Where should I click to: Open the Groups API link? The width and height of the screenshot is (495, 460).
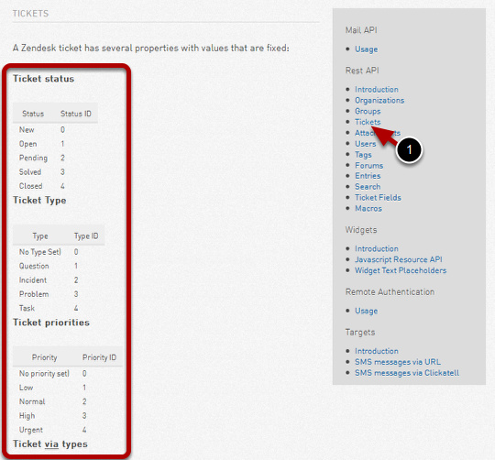click(368, 111)
